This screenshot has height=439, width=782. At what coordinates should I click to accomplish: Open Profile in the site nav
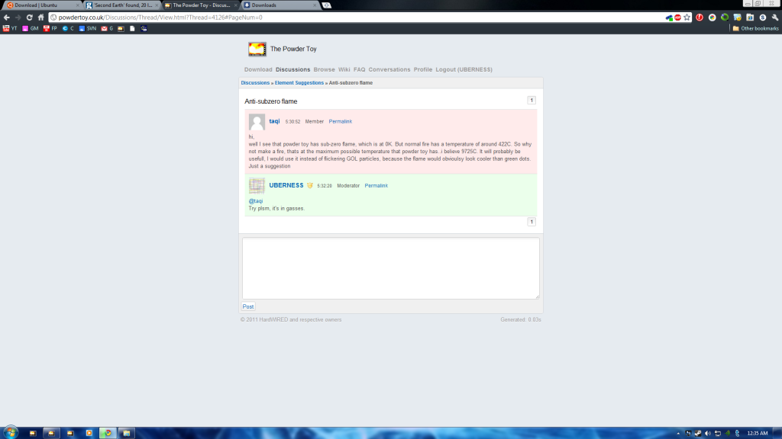[x=423, y=69]
